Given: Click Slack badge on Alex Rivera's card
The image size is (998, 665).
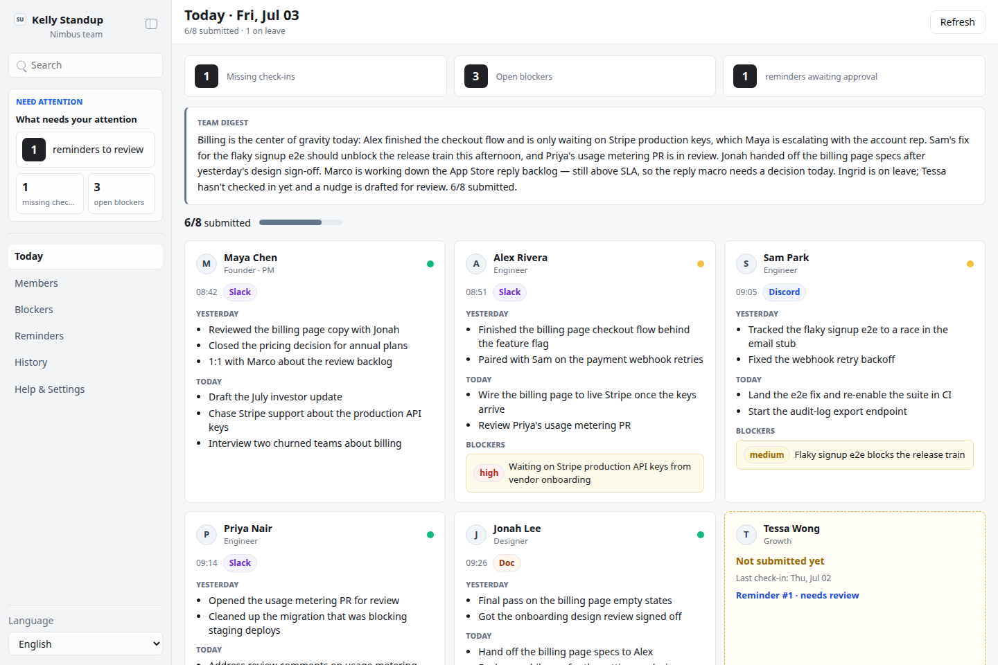Looking at the screenshot, I should (509, 292).
